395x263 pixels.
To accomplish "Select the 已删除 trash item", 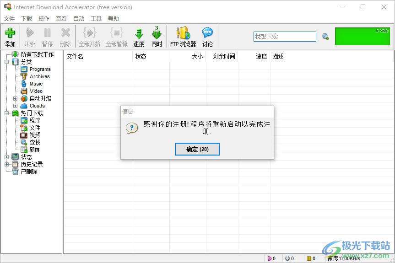I will (29, 172).
